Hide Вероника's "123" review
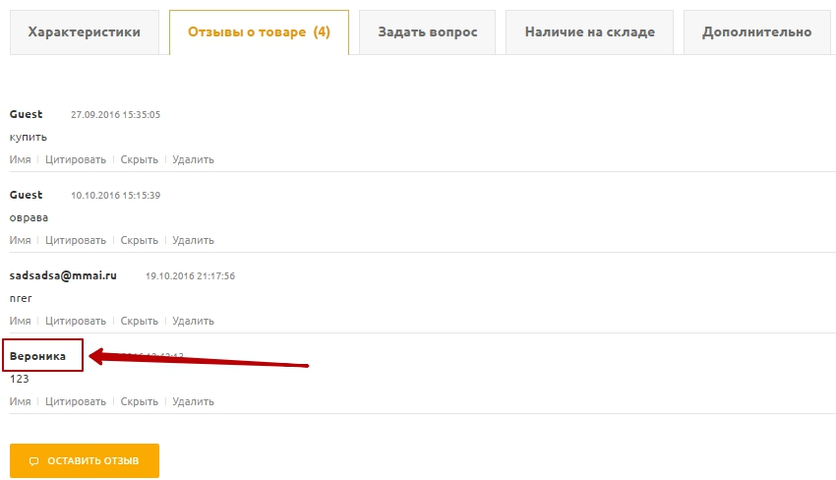 139,401
